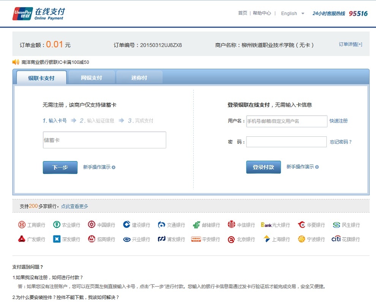The width and height of the screenshot is (376, 302).
Task: Open the 忘记密码 forgot password link
Action: pyautogui.click(x=341, y=142)
